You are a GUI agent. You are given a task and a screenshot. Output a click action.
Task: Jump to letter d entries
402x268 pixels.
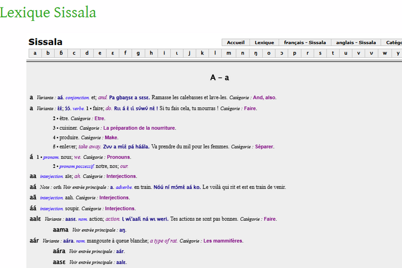(x=87, y=53)
